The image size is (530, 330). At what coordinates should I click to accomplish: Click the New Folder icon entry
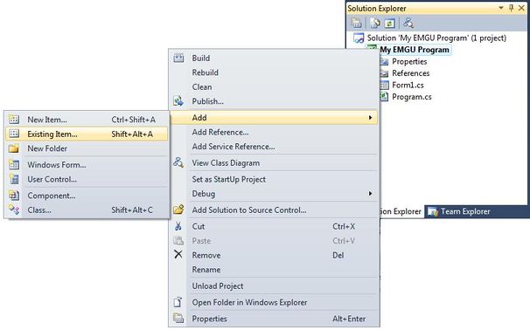click(14, 148)
